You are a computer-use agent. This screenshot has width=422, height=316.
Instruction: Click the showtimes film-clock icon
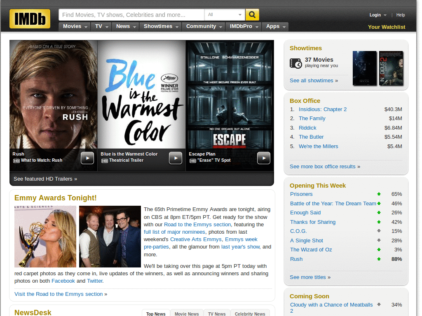click(x=296, y=63)
